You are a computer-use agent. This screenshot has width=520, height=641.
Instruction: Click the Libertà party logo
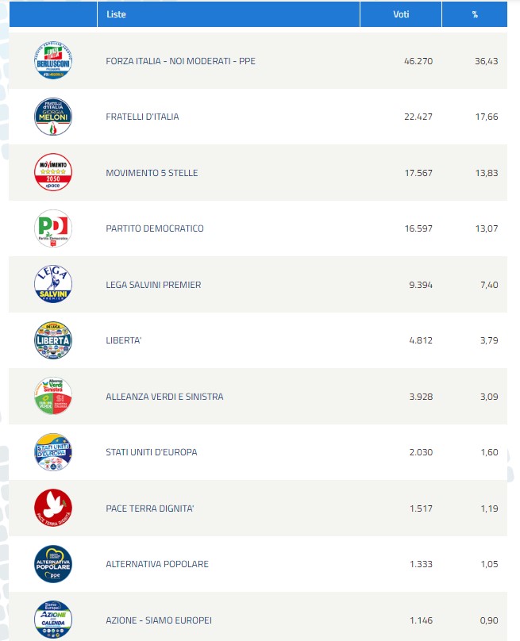(53, 340)
